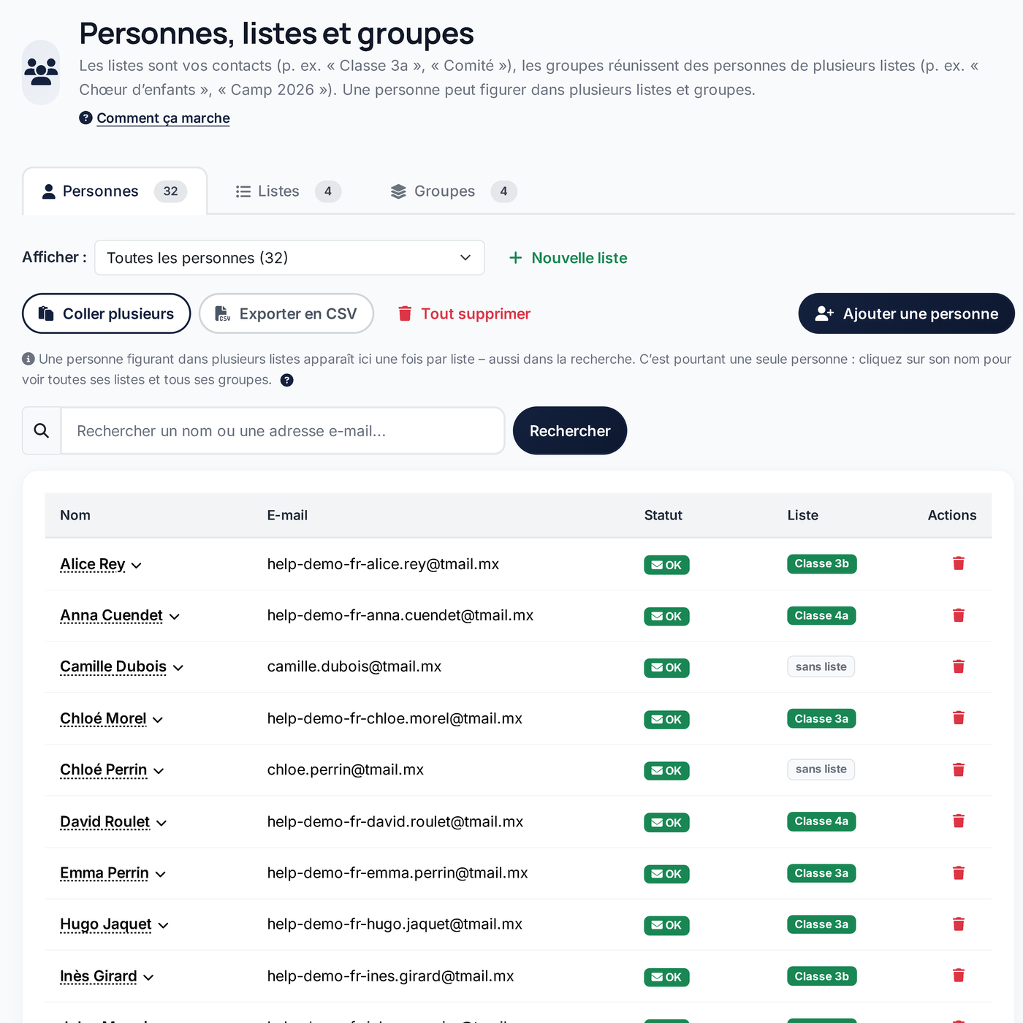1023x1023 pixels.
Task: Switch to the Listes tab
Action: click(288, 191)
